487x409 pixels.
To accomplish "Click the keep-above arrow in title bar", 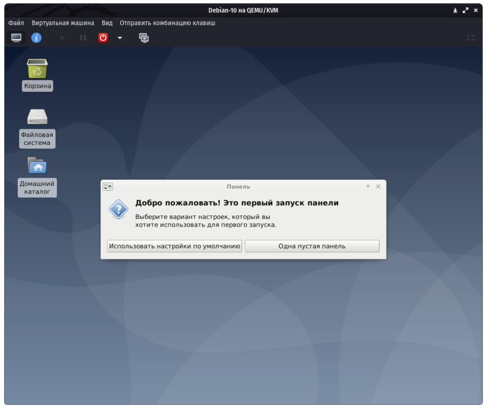I will 455,10.
